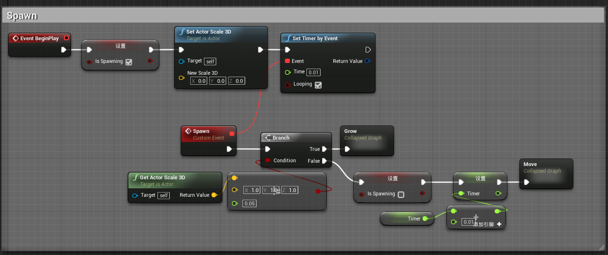Click the New Scale 3D X value field

click(x=199, y=81)
